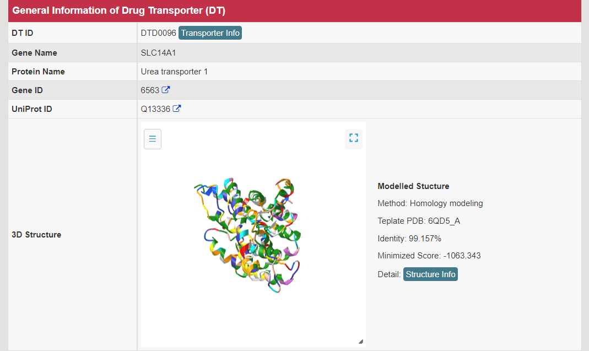The width and height of the screenshot is (589, 351).
Task: Click the Identity 99.157% line
Action: tap(409, 239)
